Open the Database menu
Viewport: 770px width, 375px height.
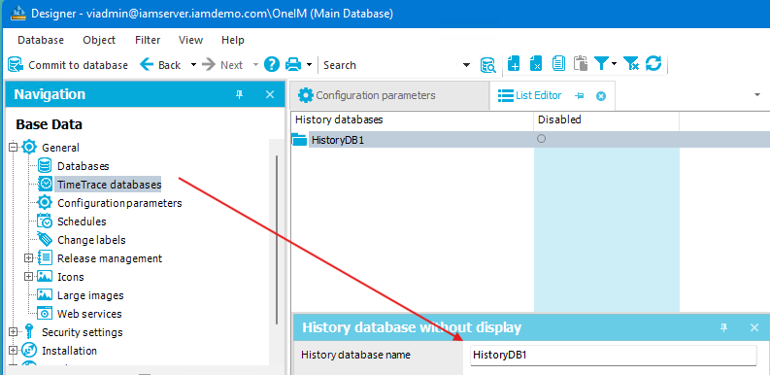[x=41, y=40]
